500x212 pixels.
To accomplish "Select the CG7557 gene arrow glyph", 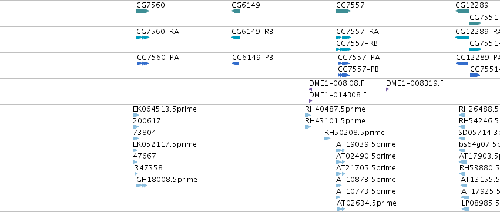I will point(343,11).
